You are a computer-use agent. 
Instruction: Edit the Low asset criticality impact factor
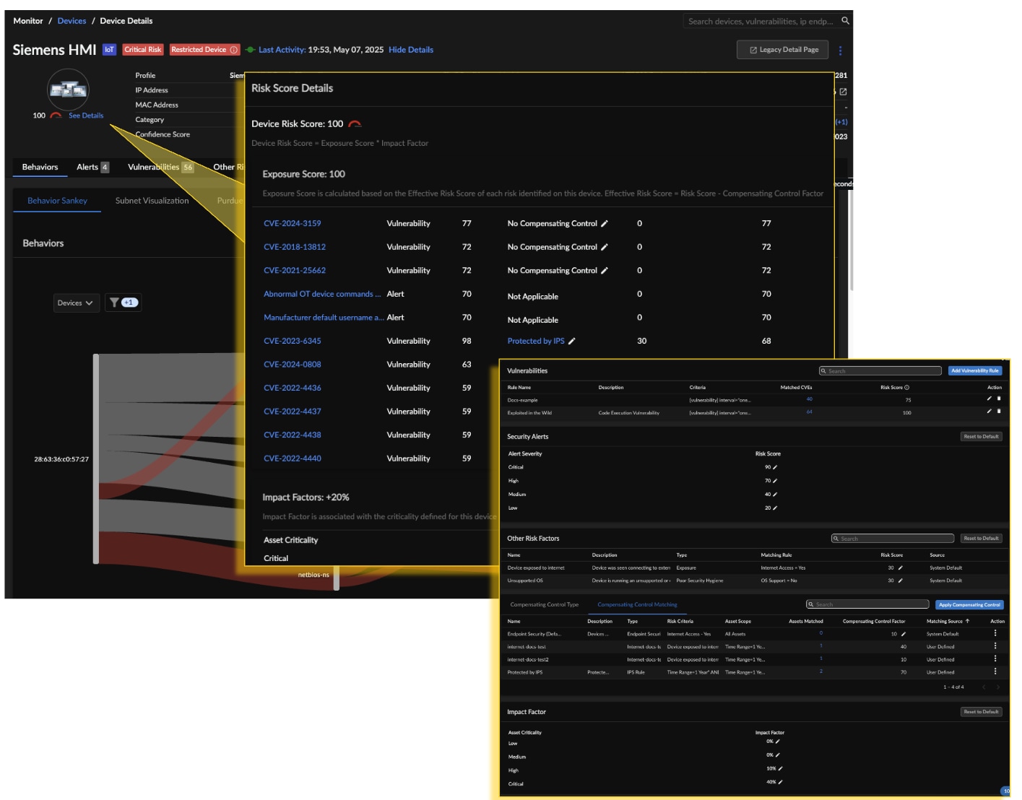(778, 742)
